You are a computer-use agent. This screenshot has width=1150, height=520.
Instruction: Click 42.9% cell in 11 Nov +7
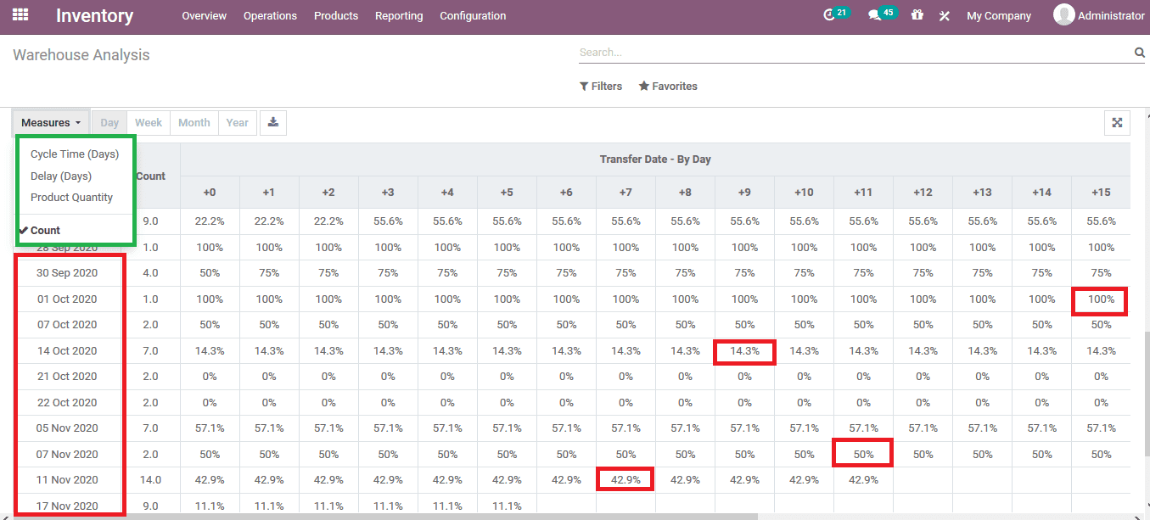tap(625, 480)
